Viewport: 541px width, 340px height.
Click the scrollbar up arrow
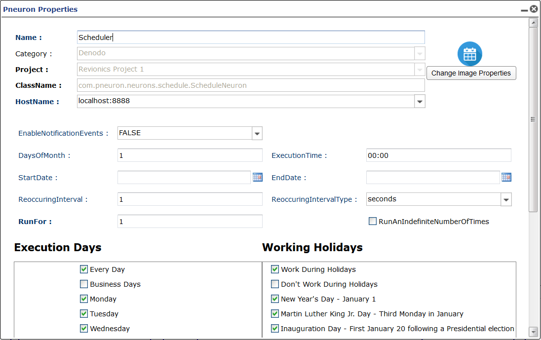(534, 23)
